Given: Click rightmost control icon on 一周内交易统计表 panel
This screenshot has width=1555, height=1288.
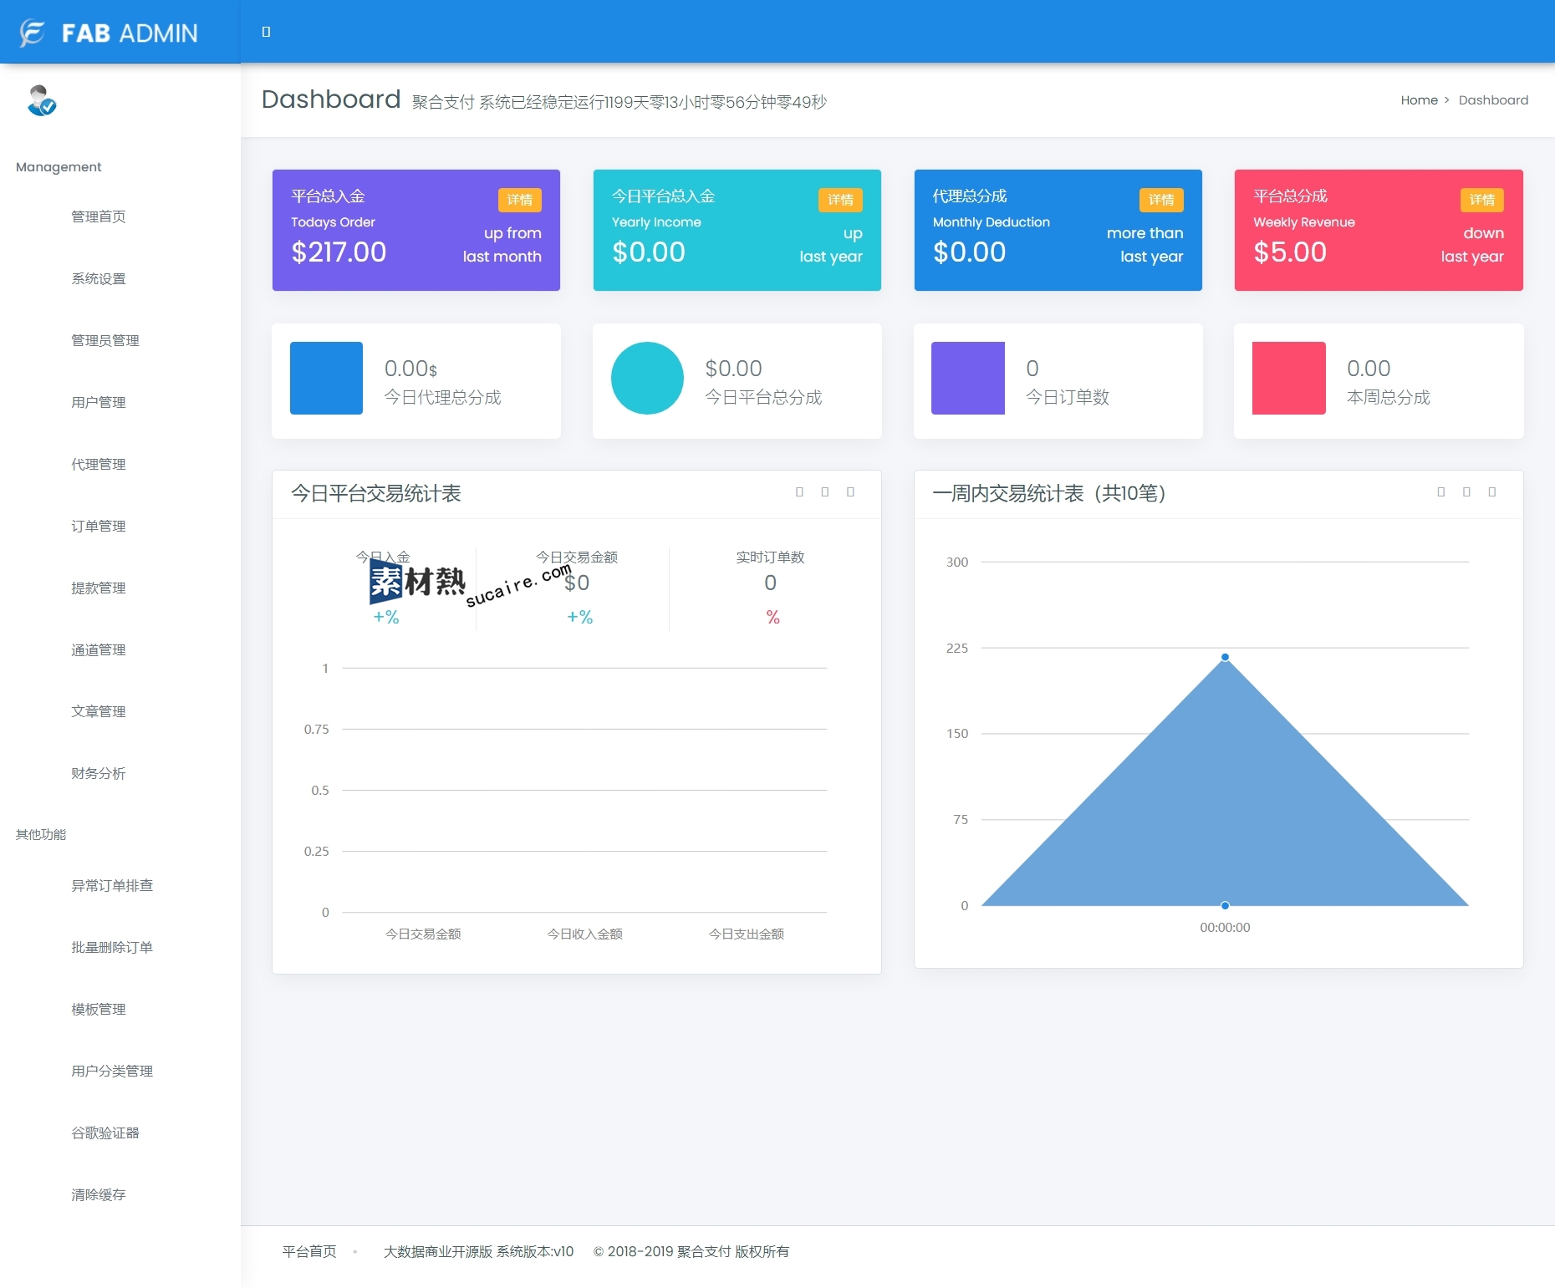Looking at the screenshot, I should [x=1491, y=492].
